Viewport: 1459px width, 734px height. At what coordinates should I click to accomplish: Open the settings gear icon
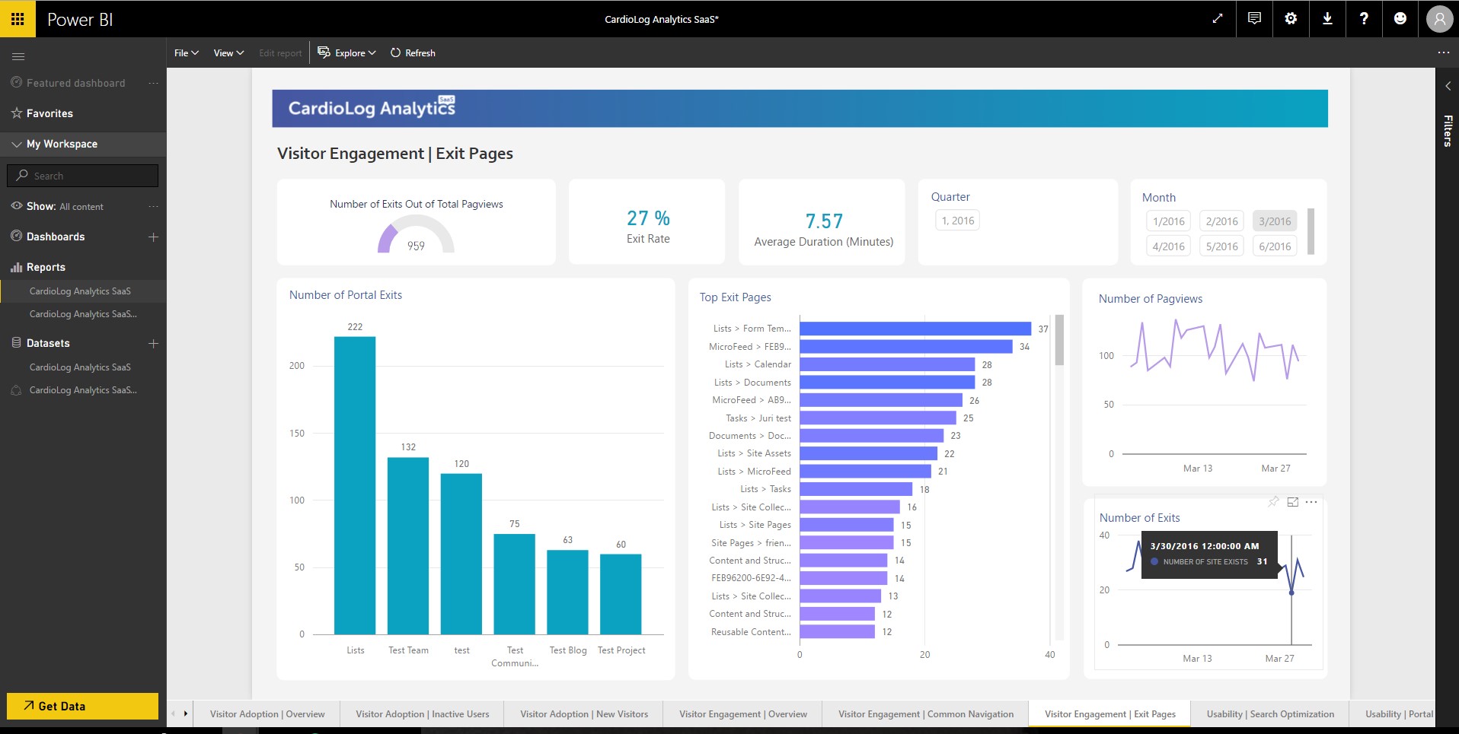(1291, 19)
